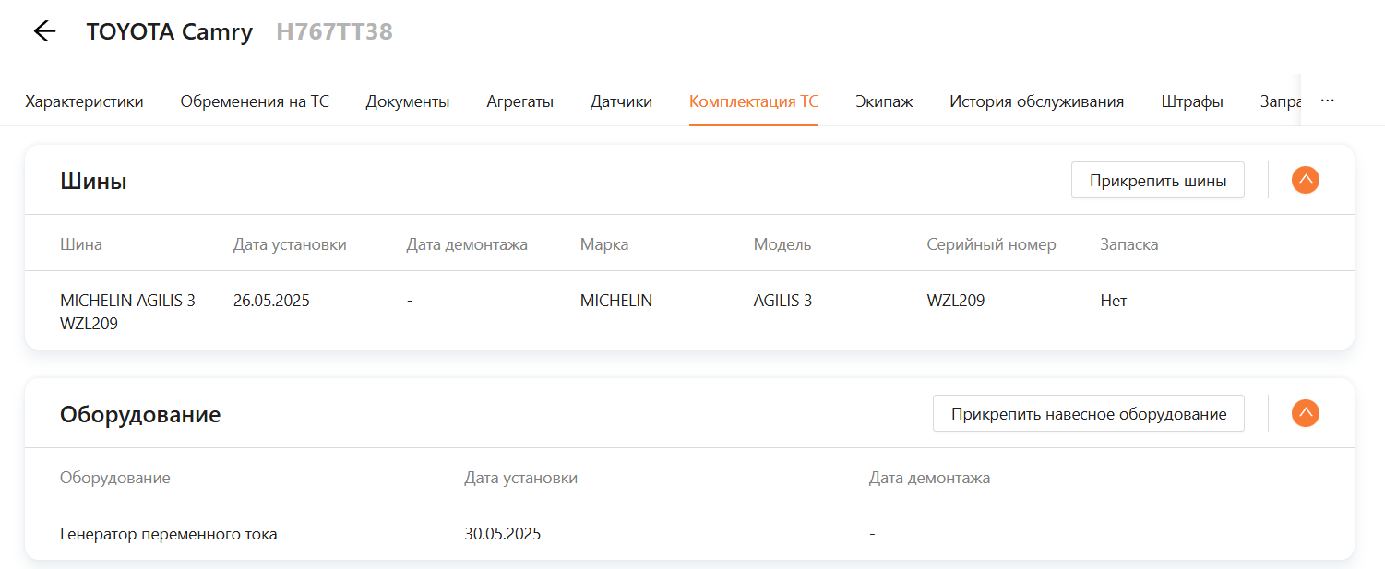
Task: Click the Серийный номер column header
Action: 991,244
